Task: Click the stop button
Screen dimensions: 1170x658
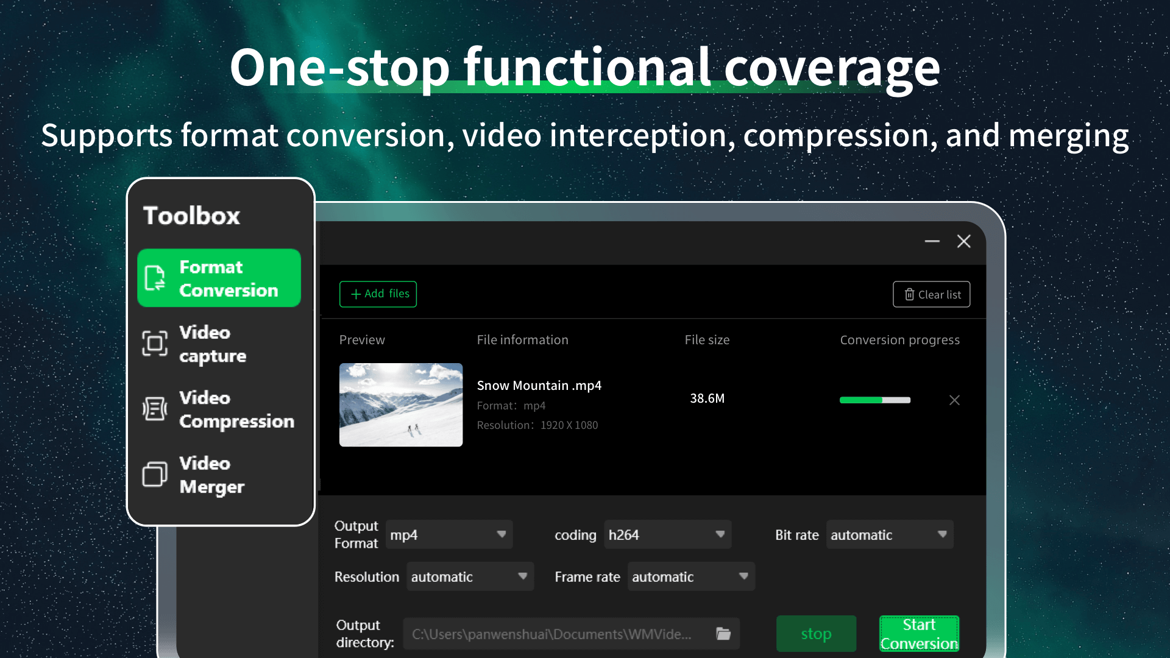Action: click(816, 634)
